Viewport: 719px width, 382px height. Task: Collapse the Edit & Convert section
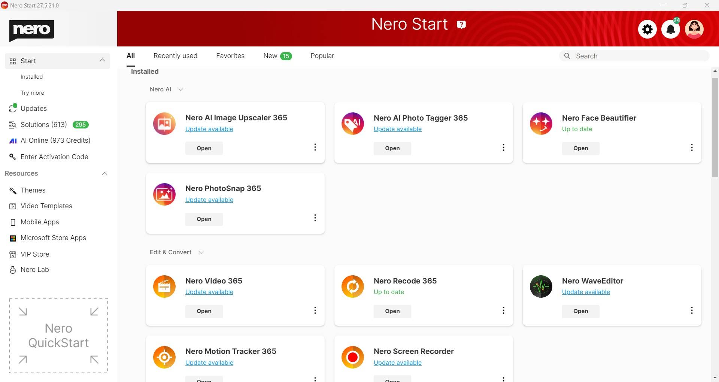point(201,252)
